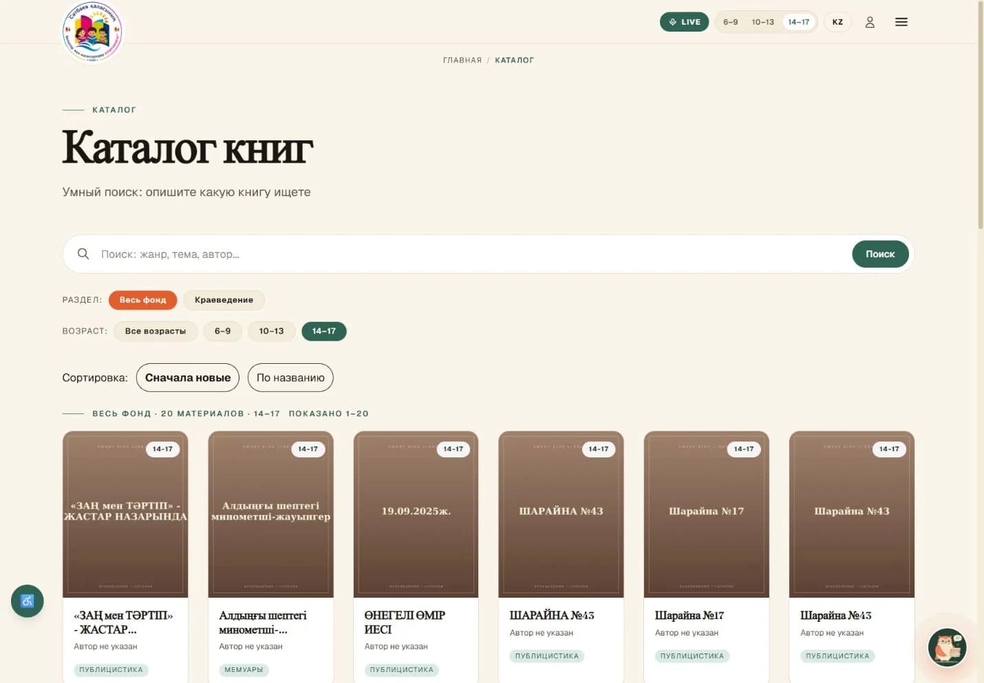
Task: Click Публицистика tag under Шарайна №17
Action: click(x=692, y=656)
